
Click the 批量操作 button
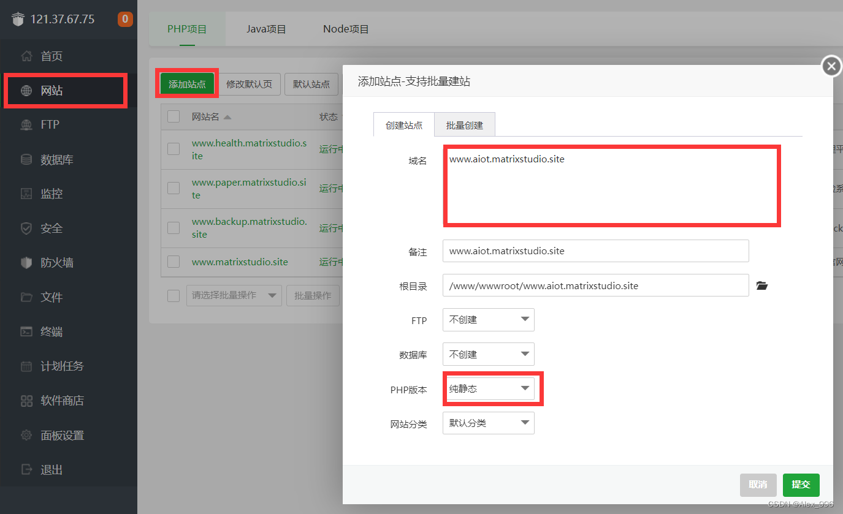pos(313,295)
